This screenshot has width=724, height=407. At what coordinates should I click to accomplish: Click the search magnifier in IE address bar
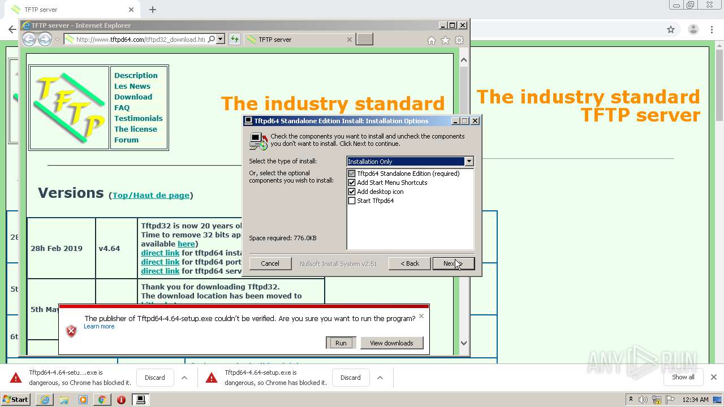(x=212, y=39)
